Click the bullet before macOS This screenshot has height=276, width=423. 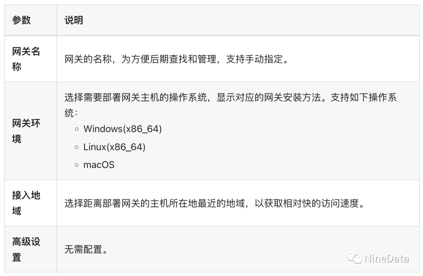[77, 165]
